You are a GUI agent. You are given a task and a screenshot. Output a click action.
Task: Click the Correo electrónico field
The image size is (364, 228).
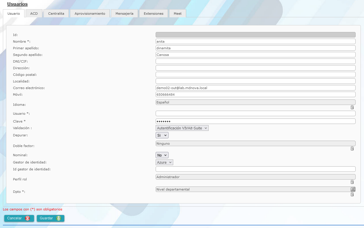[255, 88]
